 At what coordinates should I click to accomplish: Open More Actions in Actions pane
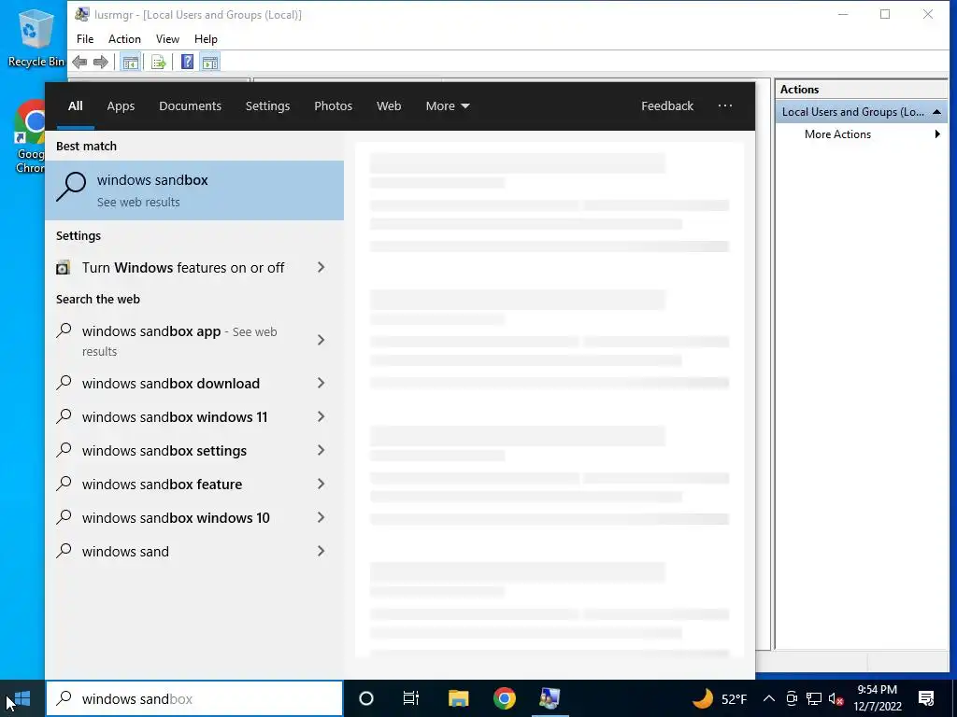point(837,134)
